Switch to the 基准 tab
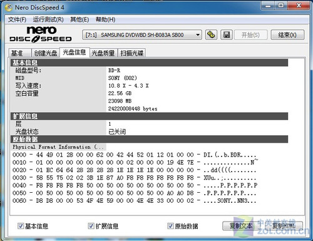The image size is (313, 241). [x=20, y=53]
